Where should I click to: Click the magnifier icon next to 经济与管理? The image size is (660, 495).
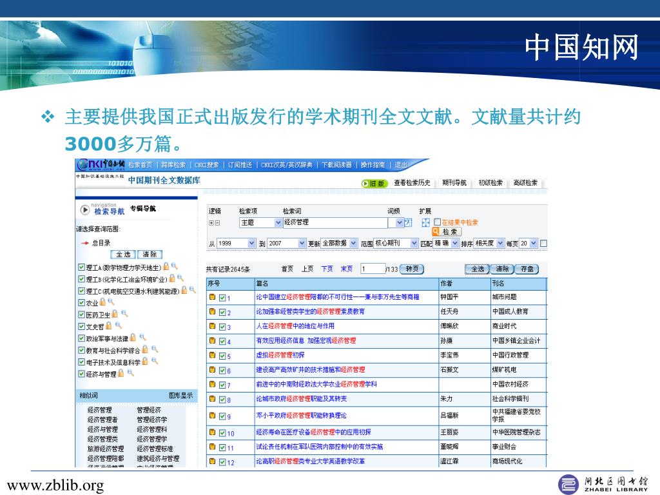pyautogui.click(x=130, y=373)
